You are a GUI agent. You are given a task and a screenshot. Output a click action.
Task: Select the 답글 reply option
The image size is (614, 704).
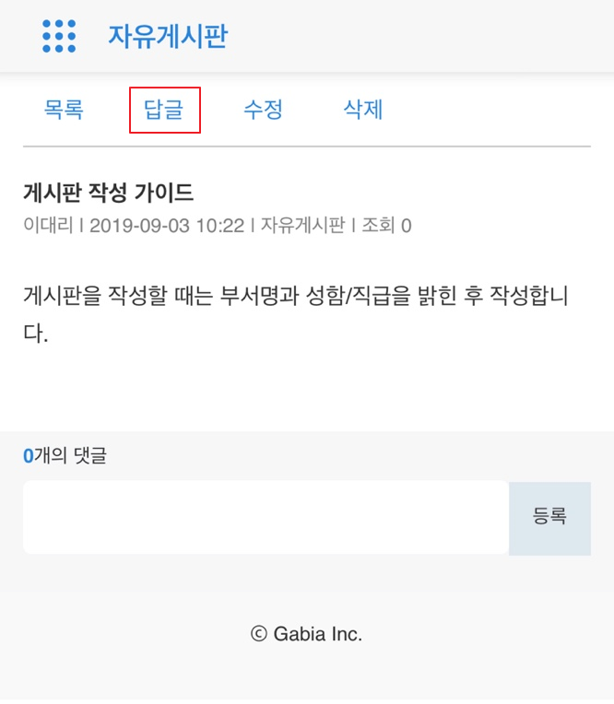tap(164, 110)
